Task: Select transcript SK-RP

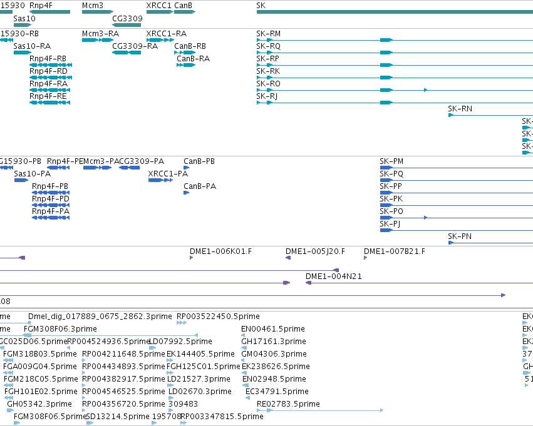Action: coord(395,65)
